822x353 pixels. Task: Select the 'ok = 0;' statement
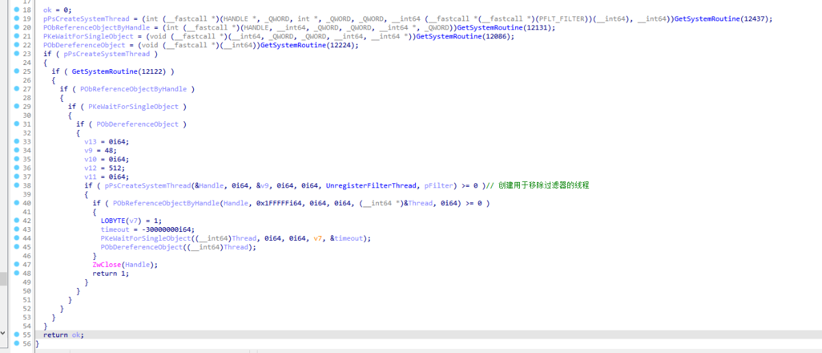pyautogui.click(x=57, y=10)
